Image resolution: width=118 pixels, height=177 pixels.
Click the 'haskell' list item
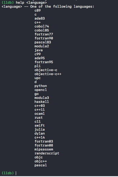pyautogui.click(x=42, y=102)
